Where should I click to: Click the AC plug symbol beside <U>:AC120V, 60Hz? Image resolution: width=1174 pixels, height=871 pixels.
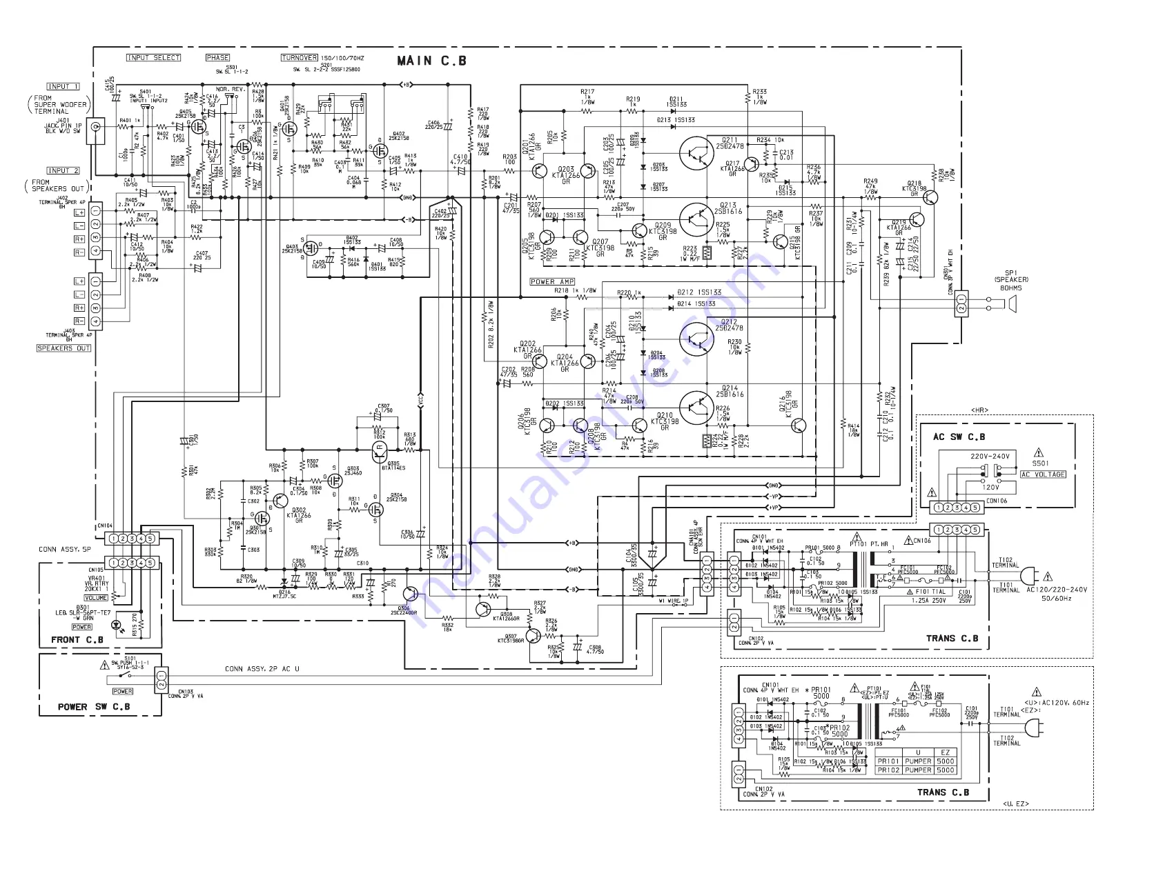pos(1033,727)
